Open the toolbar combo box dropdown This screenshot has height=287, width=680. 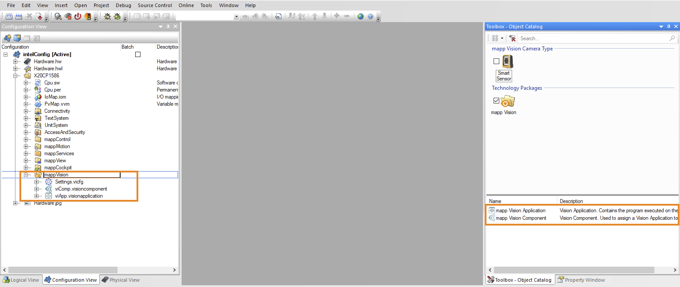click(236, 17)
